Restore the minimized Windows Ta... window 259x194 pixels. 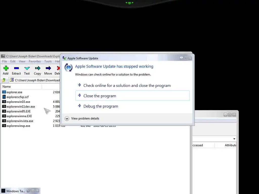(x=29, y=191)
